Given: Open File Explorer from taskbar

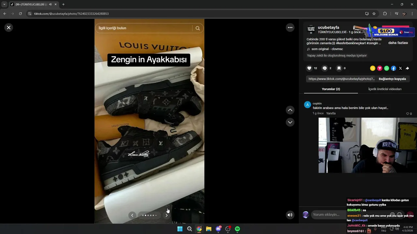Looking at the screenshot, I should [208, 229].
